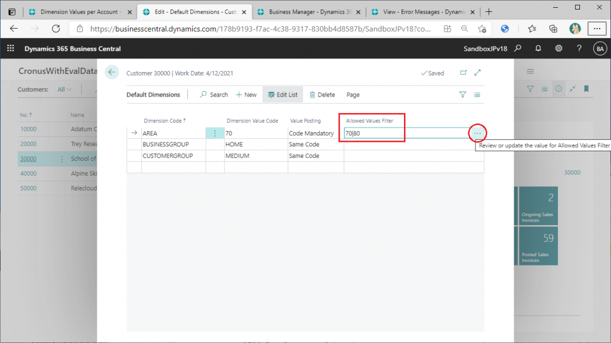Open customer 20000 link
Screen dimensions: 611x343
29,144
